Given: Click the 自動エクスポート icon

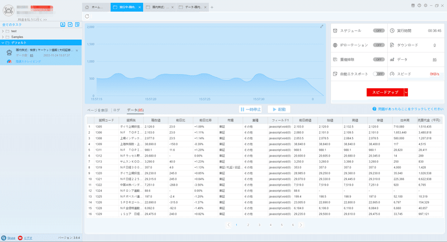Looking at the screenshot, I should (x=335, y=74).
